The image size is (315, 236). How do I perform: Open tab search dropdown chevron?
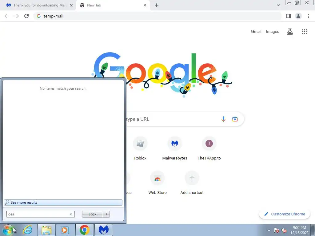tap(278, 5)
